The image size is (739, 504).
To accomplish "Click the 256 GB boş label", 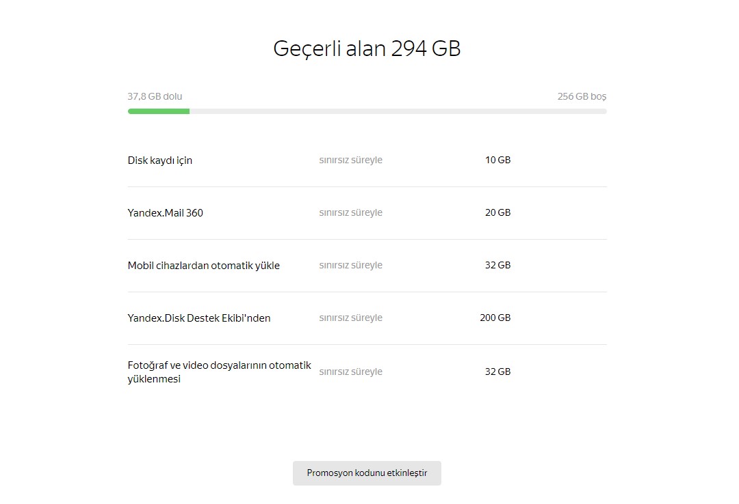I will pos(582,96).
